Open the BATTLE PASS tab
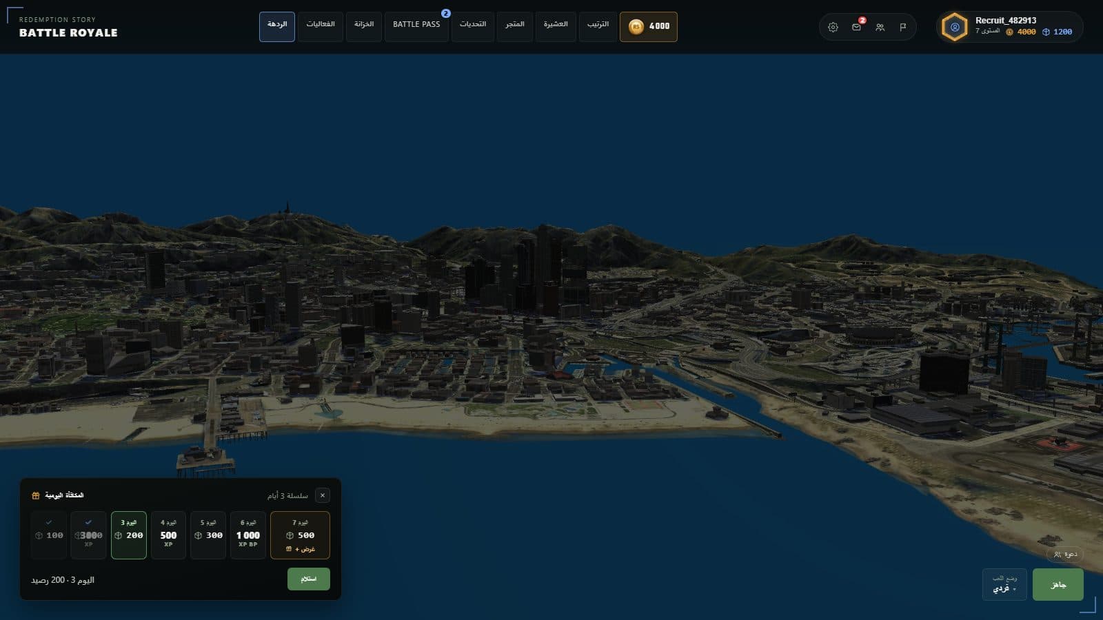Image resolution: width=1103 pixels, height=620 pixels. click(x=416, y=27)
